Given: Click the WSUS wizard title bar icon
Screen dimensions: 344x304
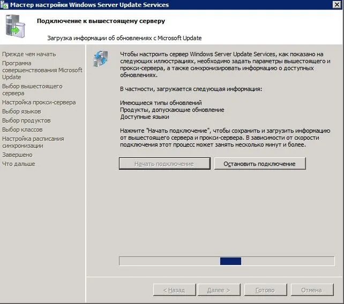Looking at the screenshot, I should click(x=4, y=5).
